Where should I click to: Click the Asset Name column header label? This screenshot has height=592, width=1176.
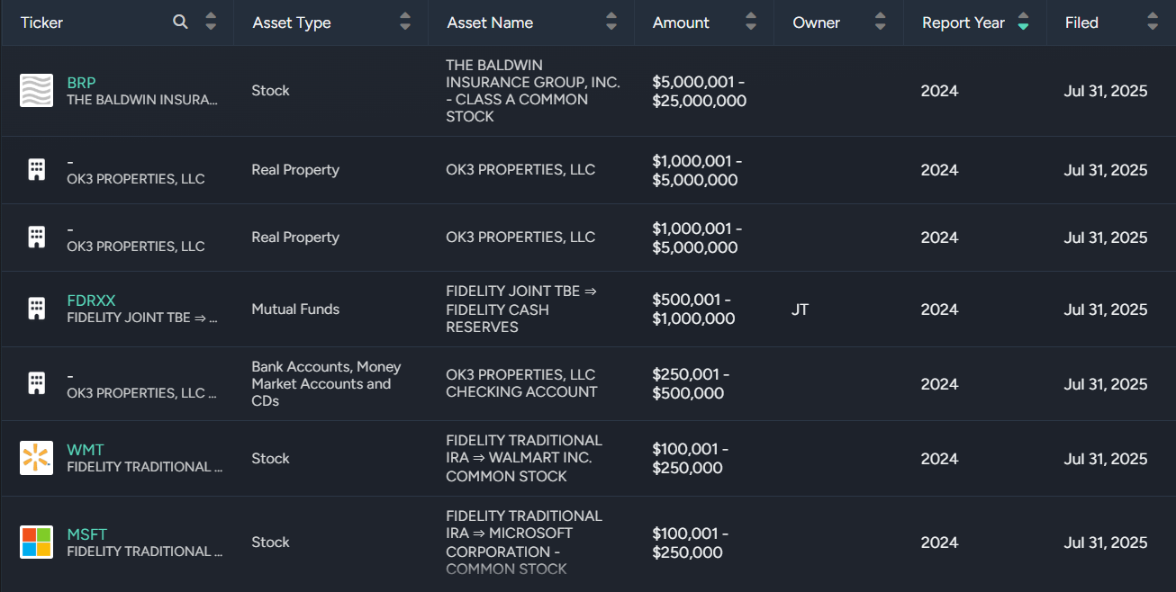pos(490,22)
